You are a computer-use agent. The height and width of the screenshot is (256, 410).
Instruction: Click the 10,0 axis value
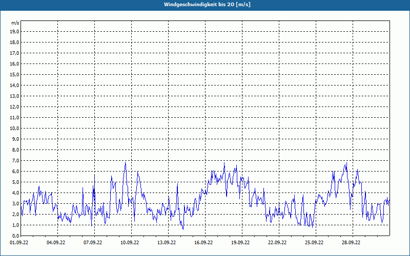click(15, 129)
